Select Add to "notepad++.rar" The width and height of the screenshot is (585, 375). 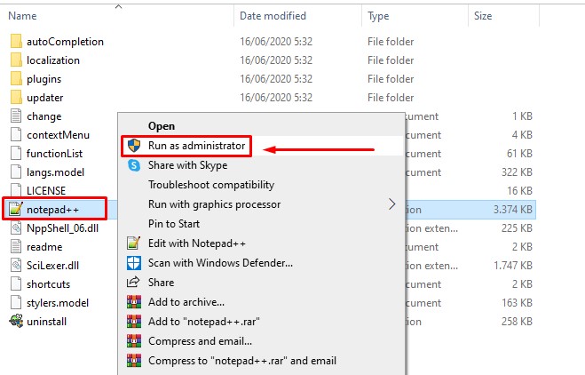(261, 321)
